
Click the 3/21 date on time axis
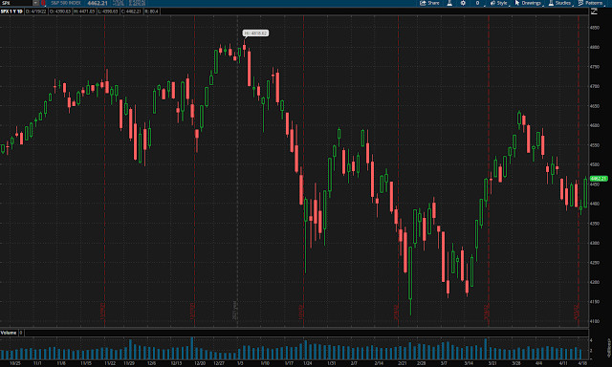coord(492,363)
